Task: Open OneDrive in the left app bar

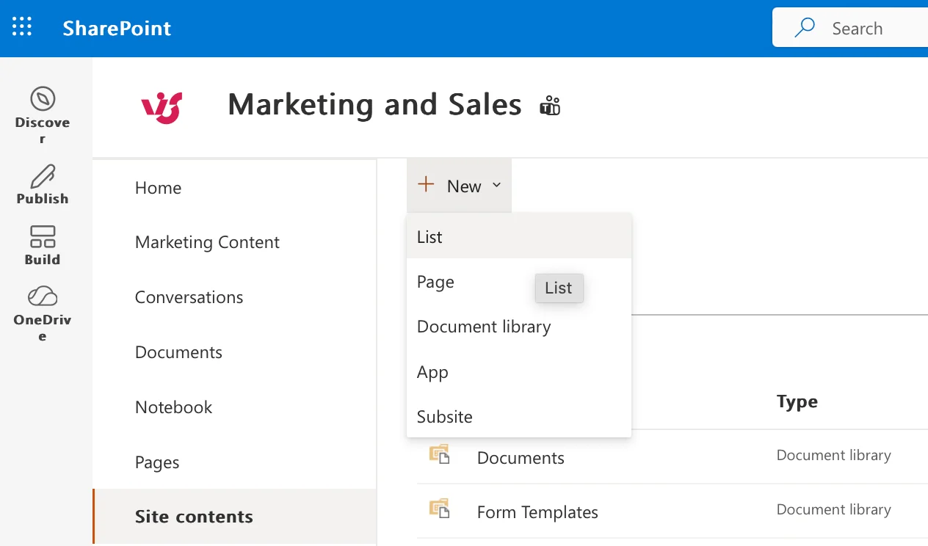Action: [x=43, y=313]
